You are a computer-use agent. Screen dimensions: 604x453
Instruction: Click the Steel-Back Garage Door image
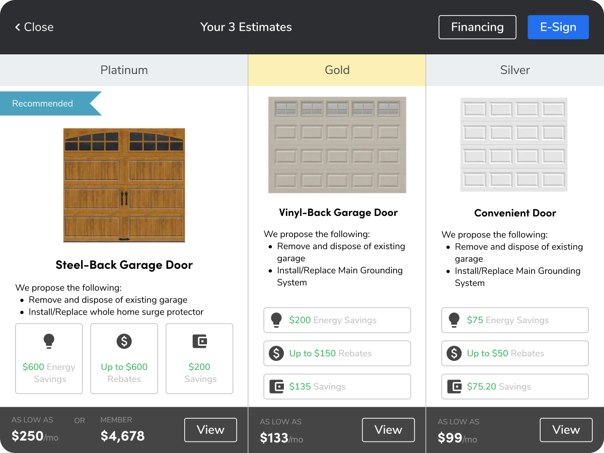pyautogui.click(x=124, y=185)
